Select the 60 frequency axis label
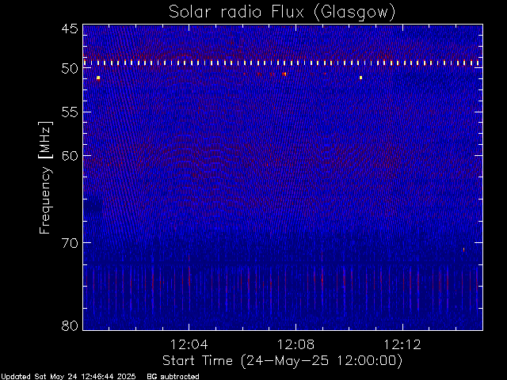 point(70,155)
